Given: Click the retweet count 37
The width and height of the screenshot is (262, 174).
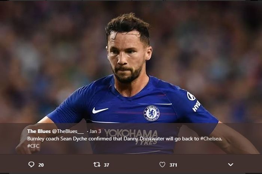Looking at the screenshot, I should (106, 165).
